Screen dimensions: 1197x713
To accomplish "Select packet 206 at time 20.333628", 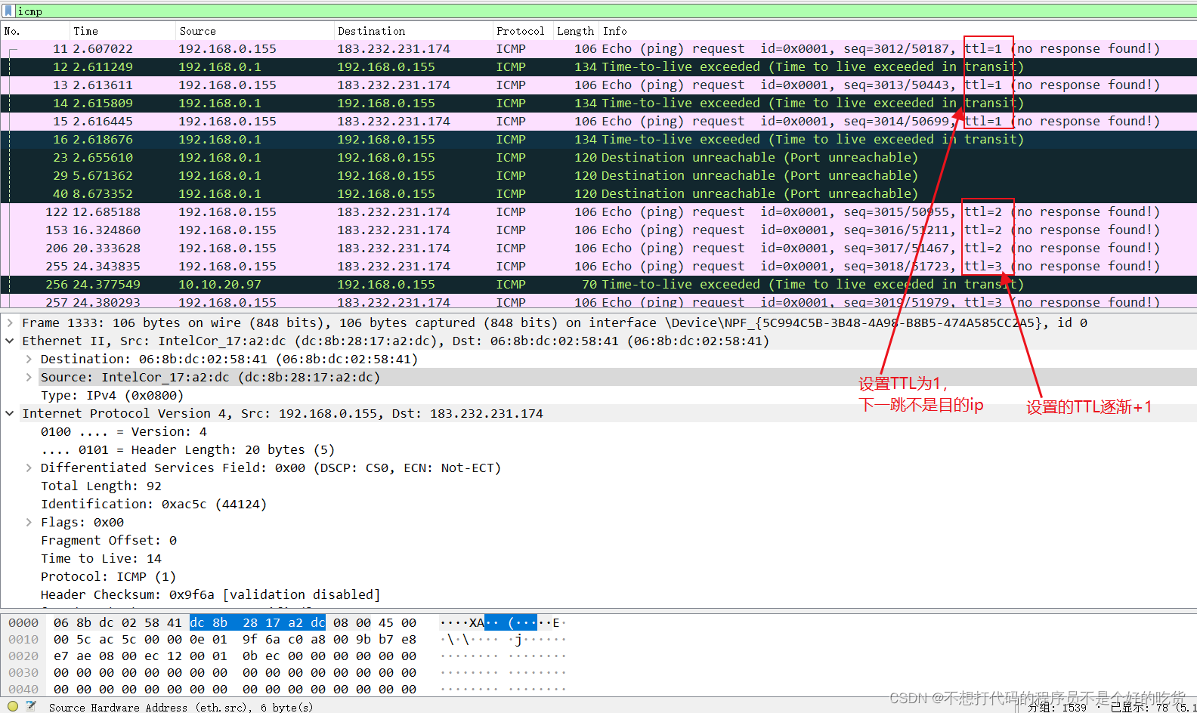I will pos(598,248).
